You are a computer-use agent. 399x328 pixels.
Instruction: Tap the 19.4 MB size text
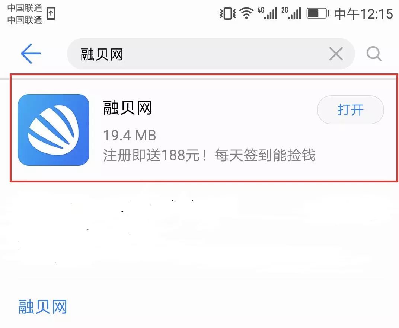[130, 135]
